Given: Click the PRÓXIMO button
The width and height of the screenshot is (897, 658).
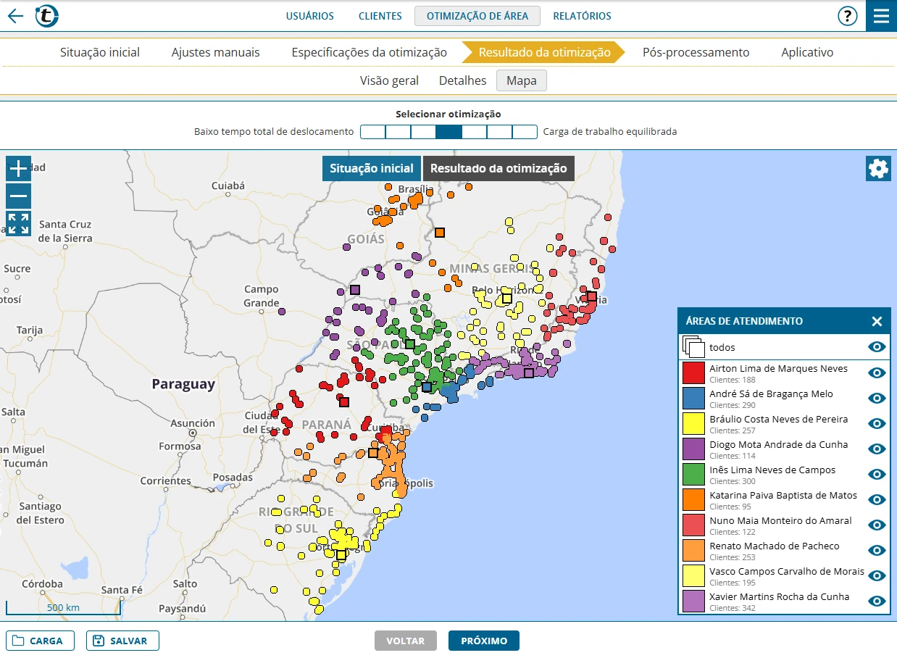Looking at the screenshot, I should [483, 641].
